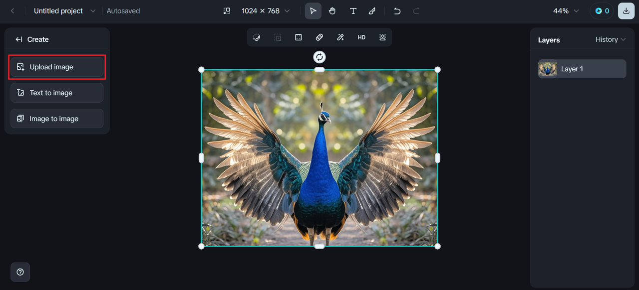Open the 44% zoom level dropdown
Viewport: 639px width, 290px height.
pyautogui.click(x=566, y=11)
